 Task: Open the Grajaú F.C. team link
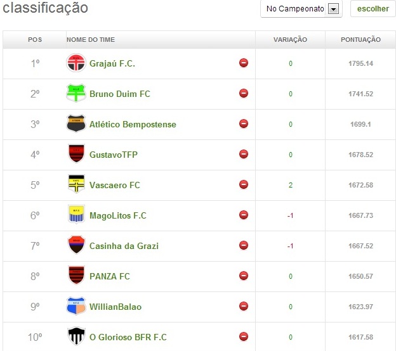tap(112, 63)
